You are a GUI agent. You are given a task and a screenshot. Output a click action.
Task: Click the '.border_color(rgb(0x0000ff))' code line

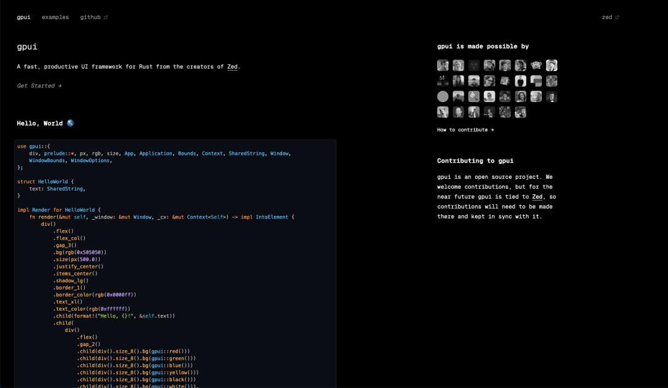pyautogui.click(x=95, y=295)
